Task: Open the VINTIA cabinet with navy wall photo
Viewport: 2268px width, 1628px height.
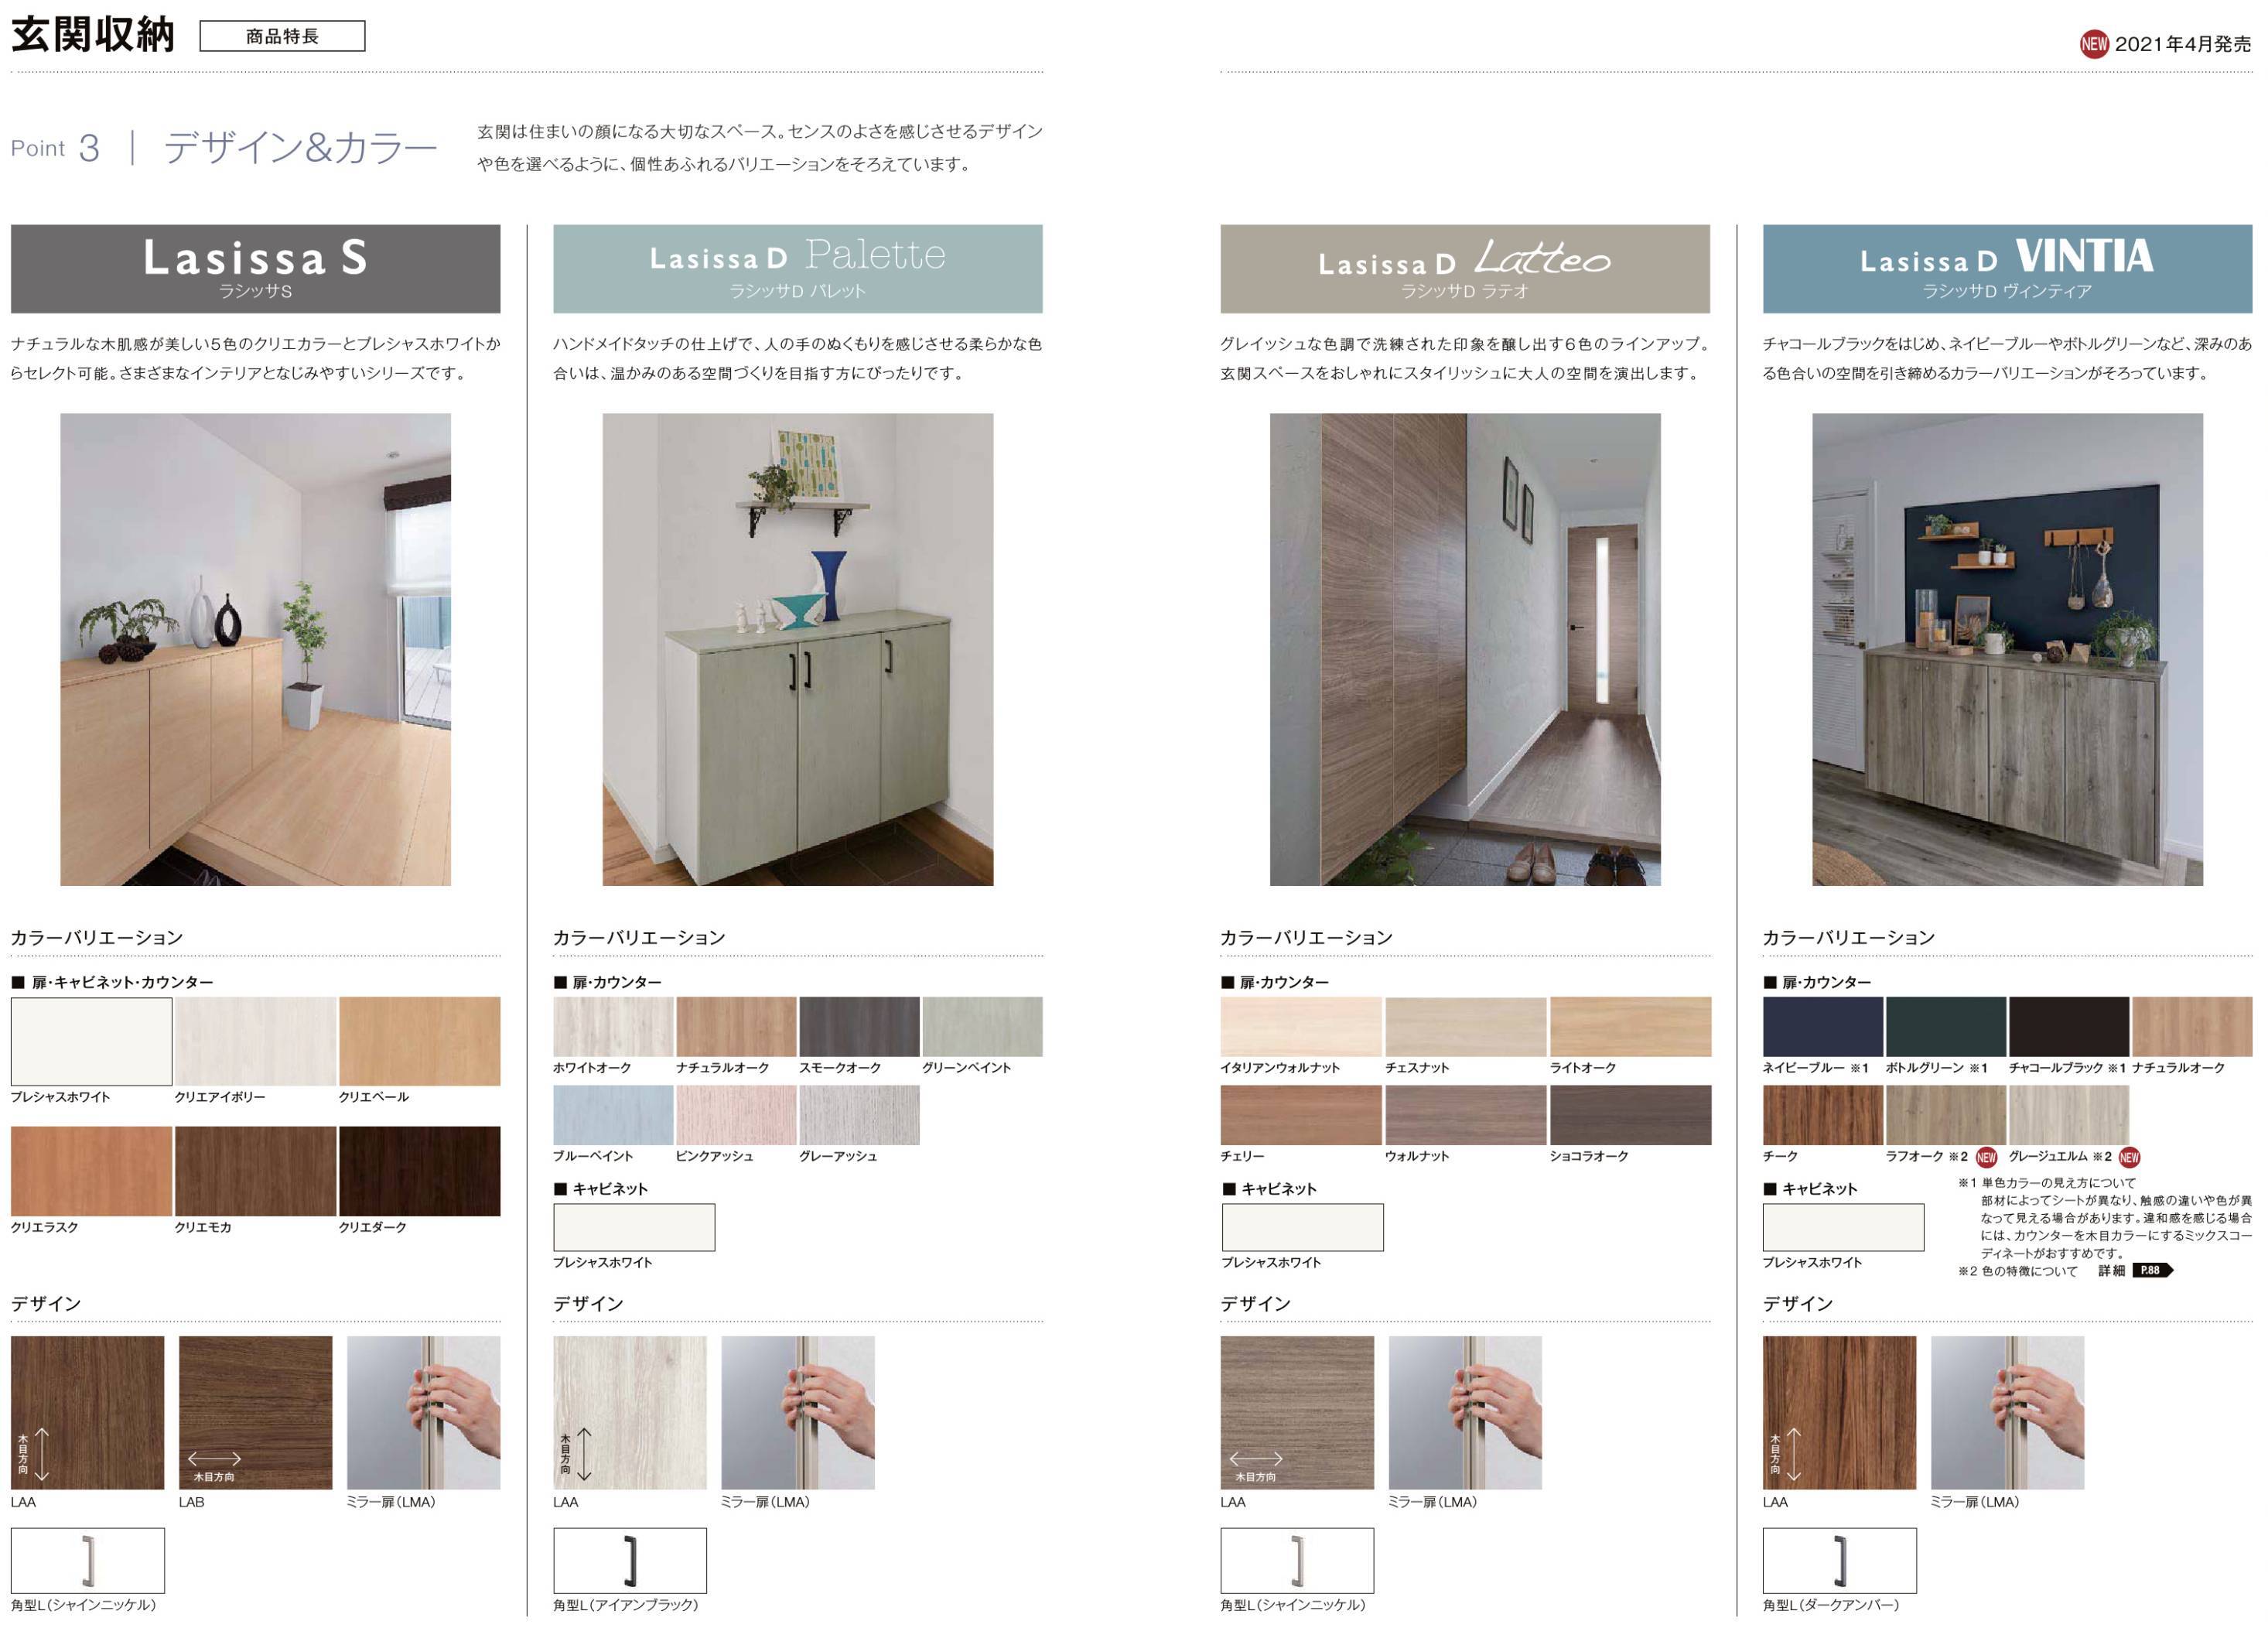Action: point(2007,649)
